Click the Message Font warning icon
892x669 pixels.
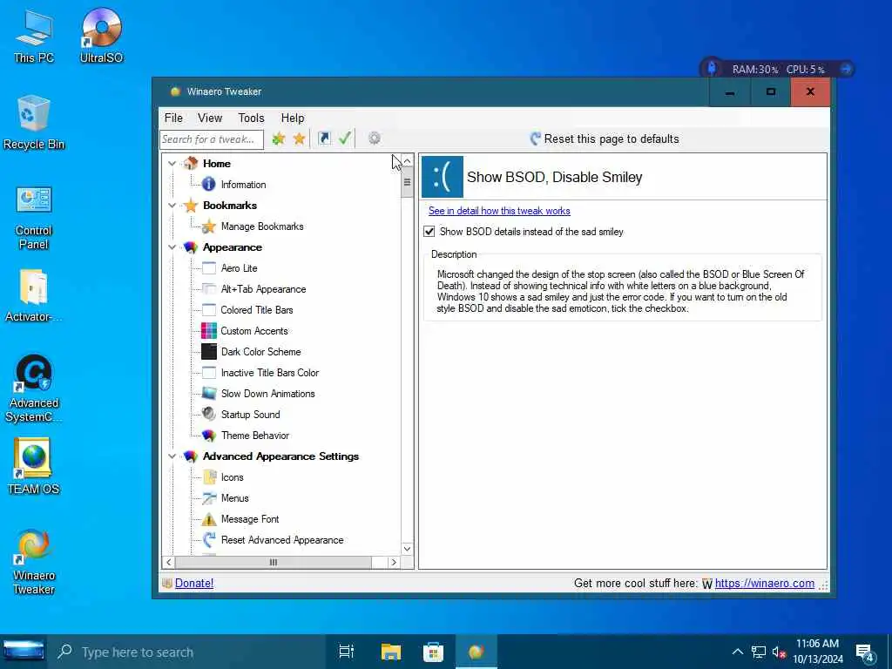point(209,519)
